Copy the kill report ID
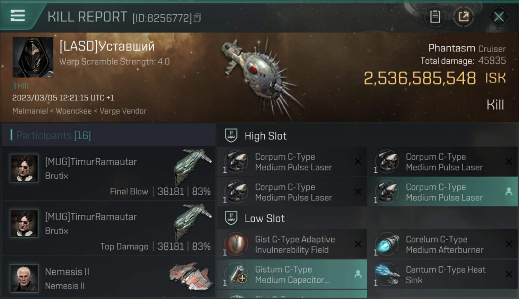 click(198, 18)
